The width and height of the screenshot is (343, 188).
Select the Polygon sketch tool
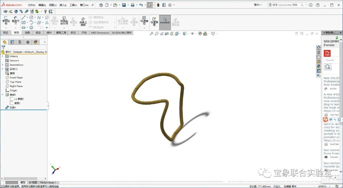(x=31, y=28)
